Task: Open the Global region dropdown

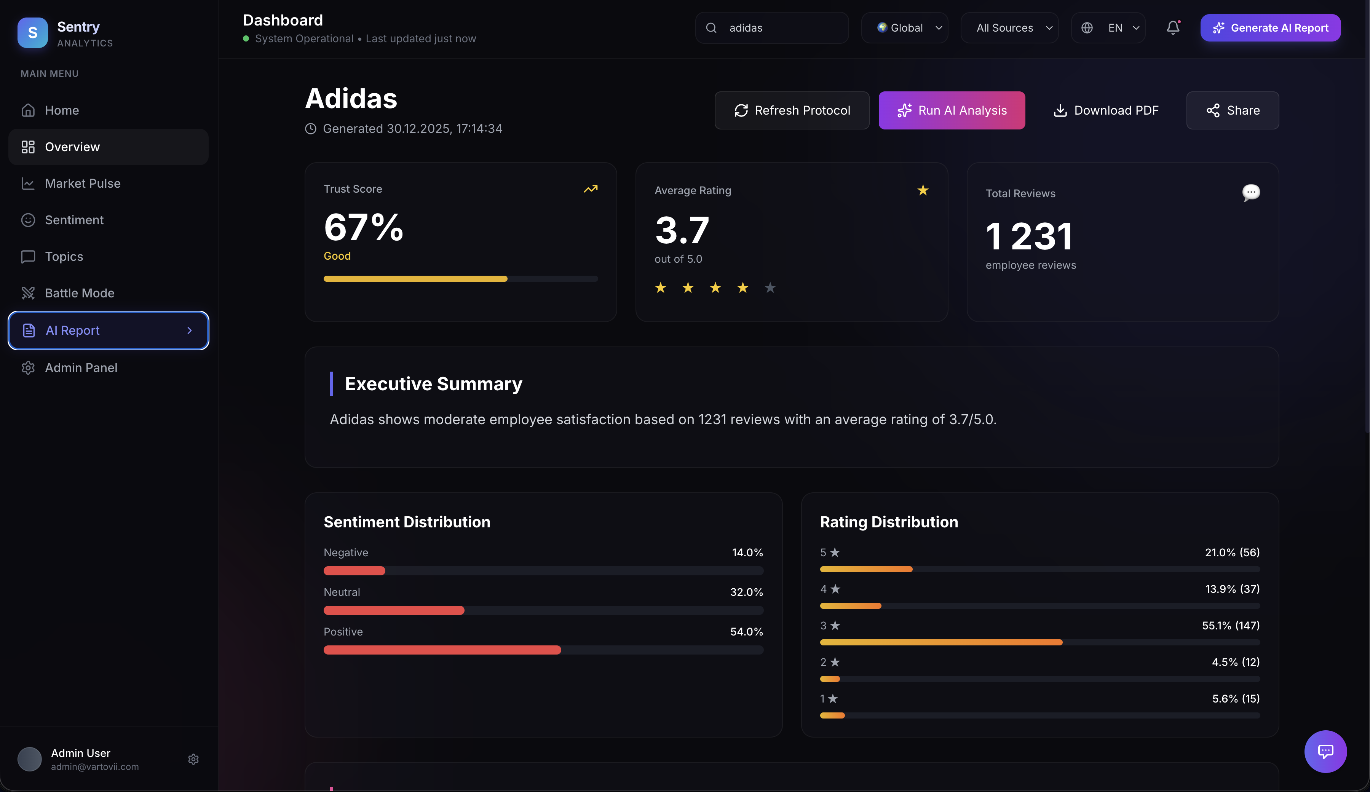Action: [x=905, y=28]
